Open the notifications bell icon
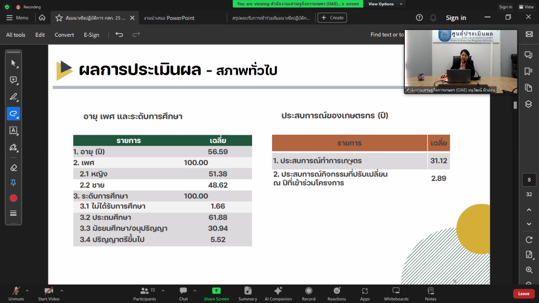 click(x=433, y=18)
